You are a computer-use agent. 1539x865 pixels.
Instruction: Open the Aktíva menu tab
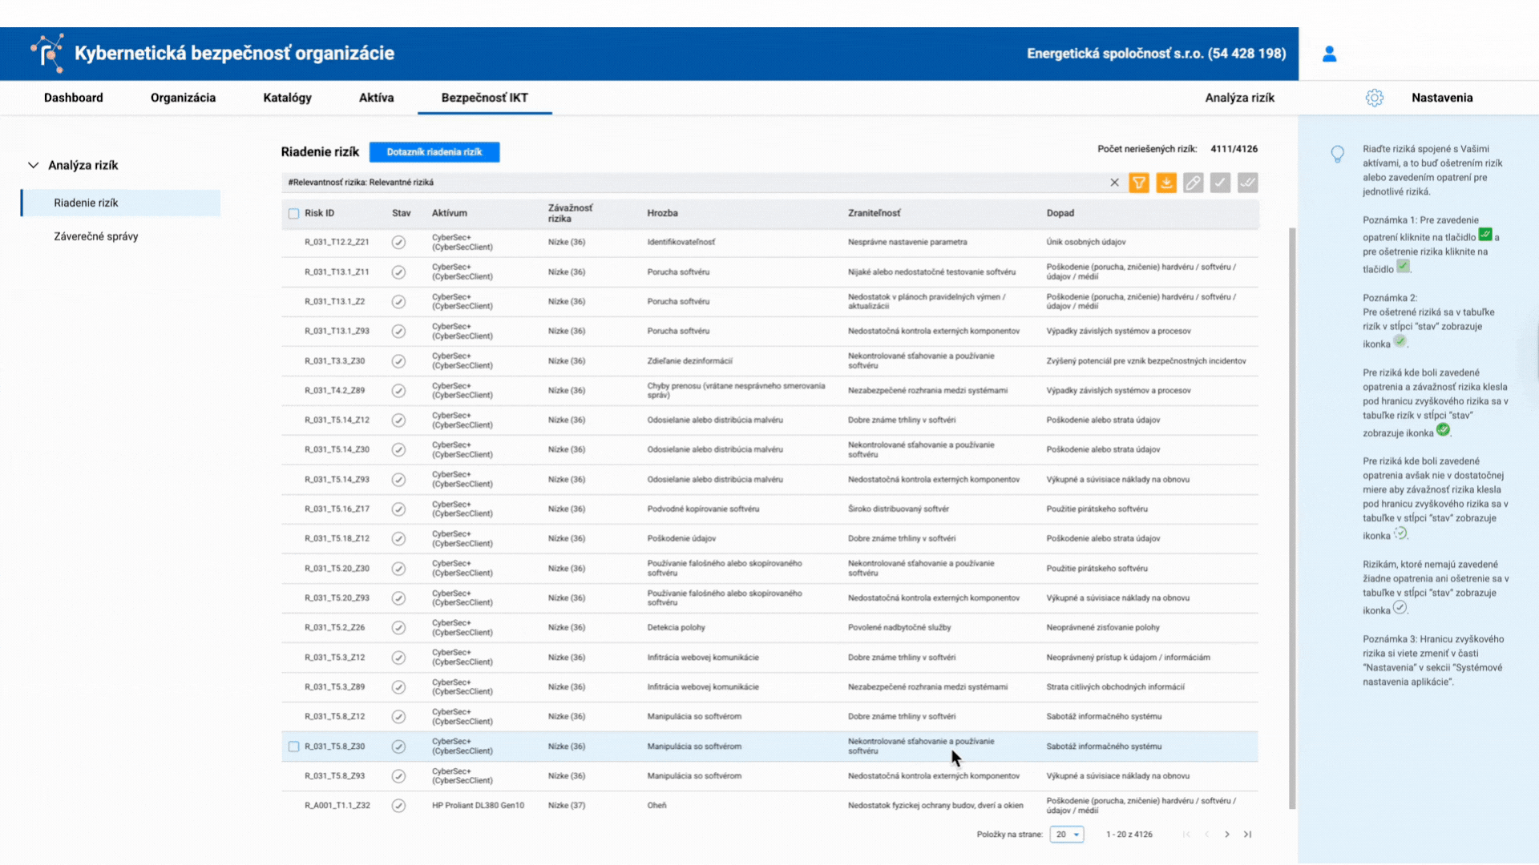376,98
